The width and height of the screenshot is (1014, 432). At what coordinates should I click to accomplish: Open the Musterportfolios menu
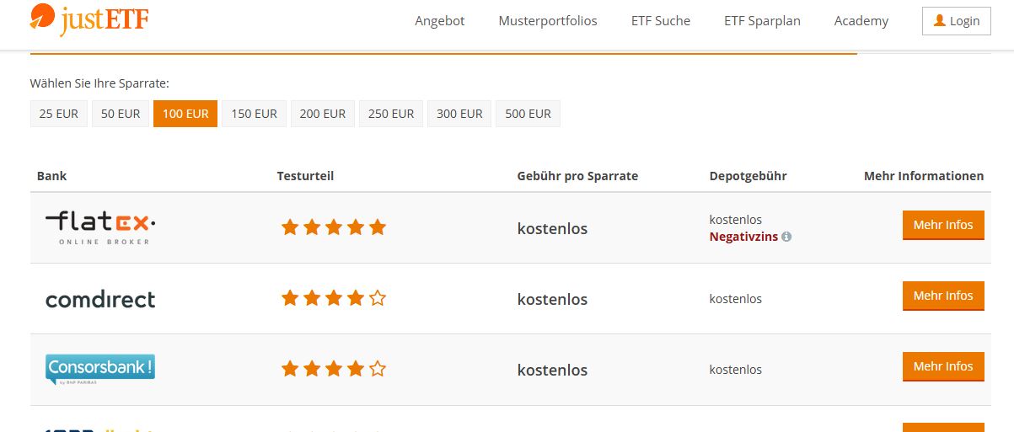tap(547, 21)
